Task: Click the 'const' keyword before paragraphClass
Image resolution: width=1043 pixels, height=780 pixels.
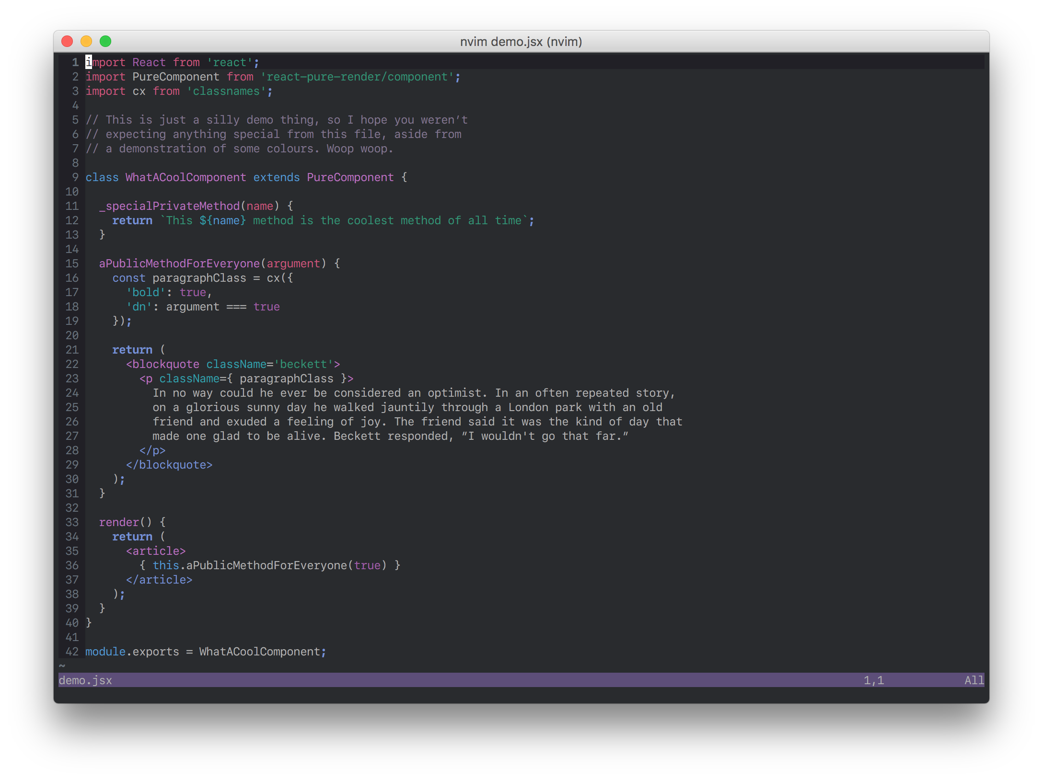Action: [x=128, y=278]
